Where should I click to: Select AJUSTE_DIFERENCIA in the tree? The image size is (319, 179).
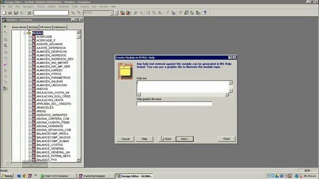51,48
